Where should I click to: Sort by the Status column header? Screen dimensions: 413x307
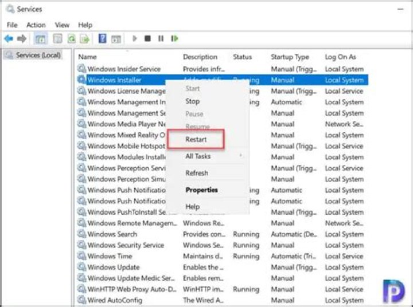(x=242, y=57)
